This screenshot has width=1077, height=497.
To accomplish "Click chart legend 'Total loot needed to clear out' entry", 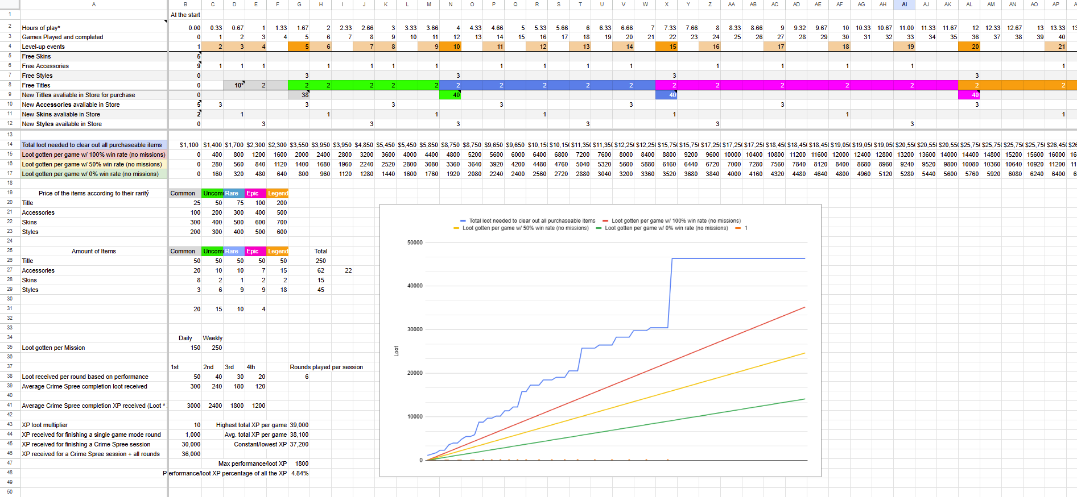I will pyautogui.click(x=527, y=221).
